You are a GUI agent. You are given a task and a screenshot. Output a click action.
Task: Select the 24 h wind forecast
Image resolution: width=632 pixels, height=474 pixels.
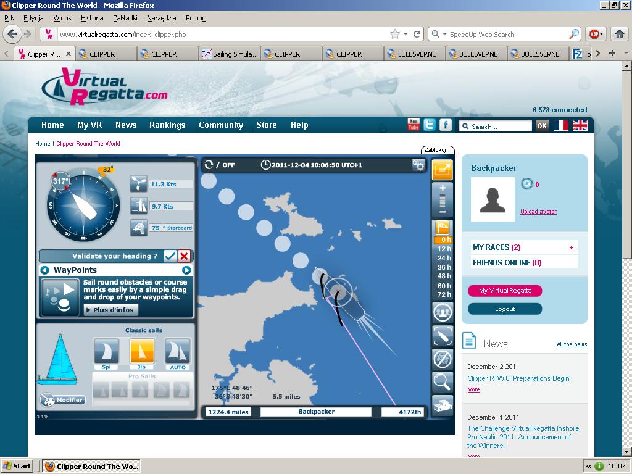pos(444,258)
